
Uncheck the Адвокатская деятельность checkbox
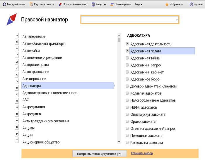point(127,44)
